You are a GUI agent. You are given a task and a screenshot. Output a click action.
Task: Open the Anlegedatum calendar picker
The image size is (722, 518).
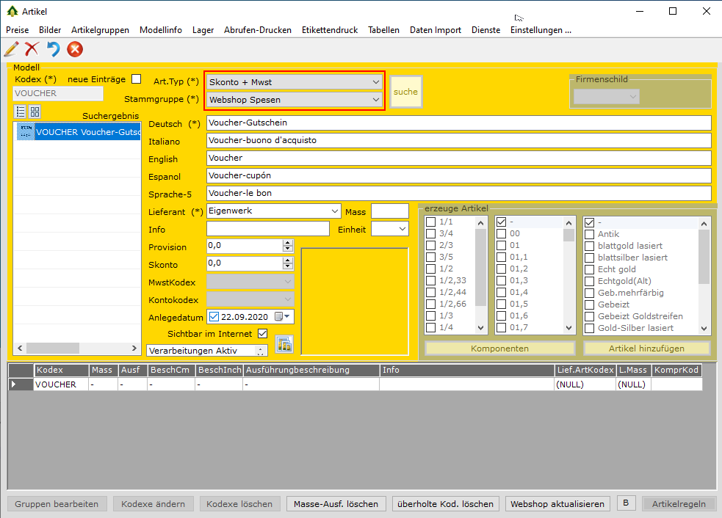[x=283, y=317]
